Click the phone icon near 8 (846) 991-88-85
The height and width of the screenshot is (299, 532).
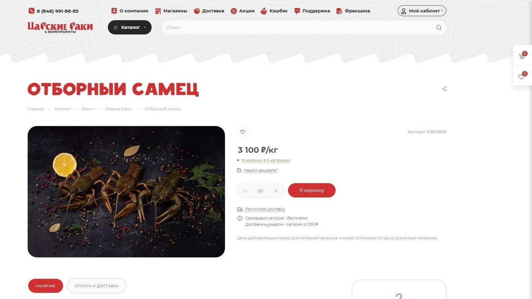[x=31, y=11]
